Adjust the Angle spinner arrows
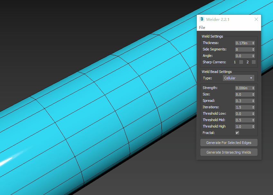The width and height of the screenshot is (273, 195). coord(253,56)
